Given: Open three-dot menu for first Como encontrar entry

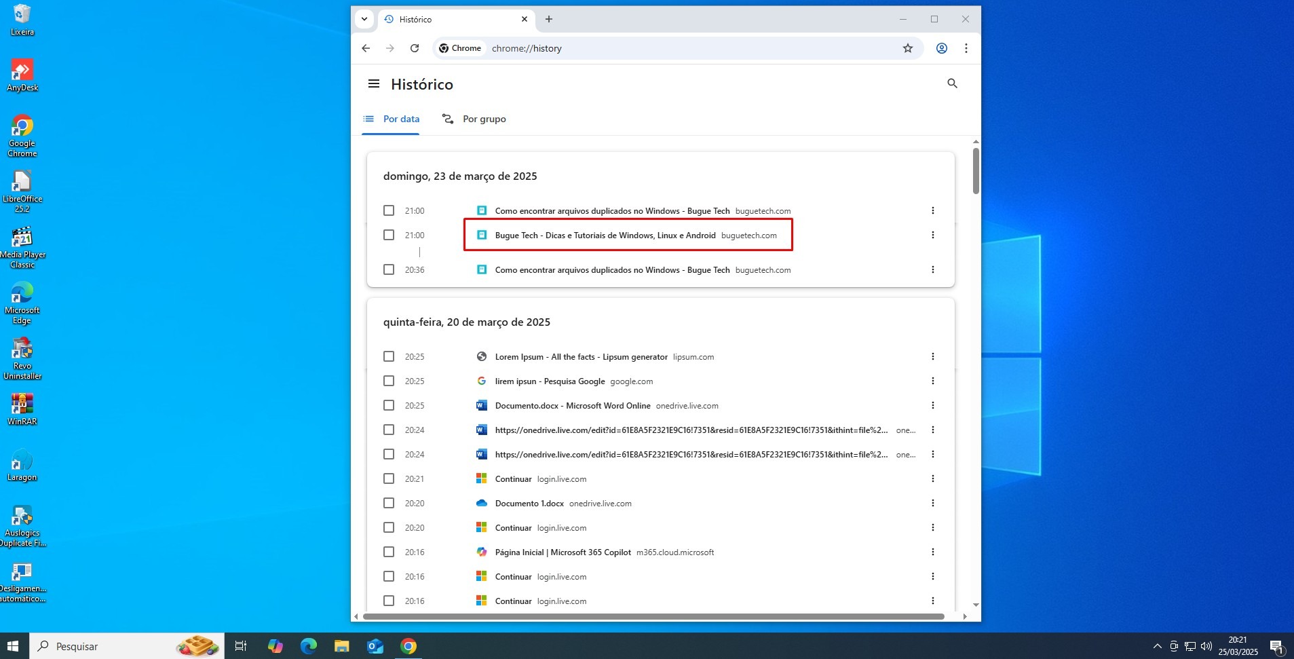Looking at the screenshot, I should tap(933, 210).
